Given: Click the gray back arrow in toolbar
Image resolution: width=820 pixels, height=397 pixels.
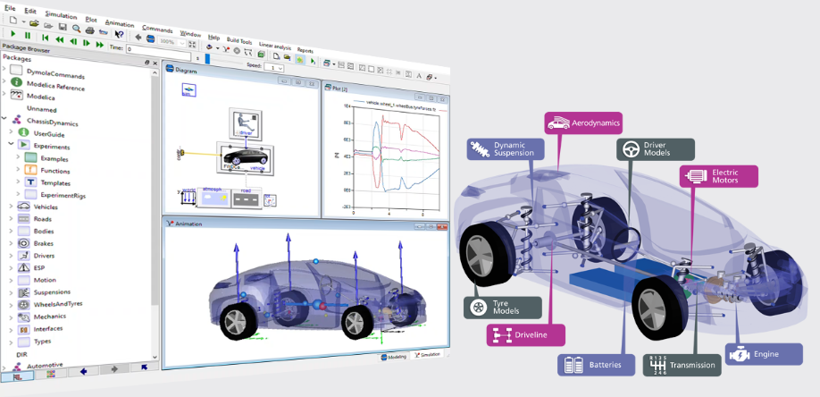Looking at the screenshot, I should (138, 37).
